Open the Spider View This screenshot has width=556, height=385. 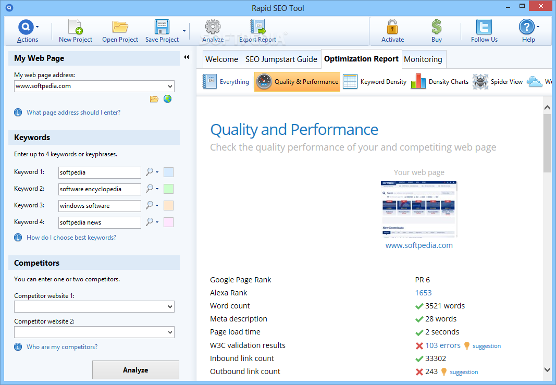pyautogui.click(x=498, y=82)
